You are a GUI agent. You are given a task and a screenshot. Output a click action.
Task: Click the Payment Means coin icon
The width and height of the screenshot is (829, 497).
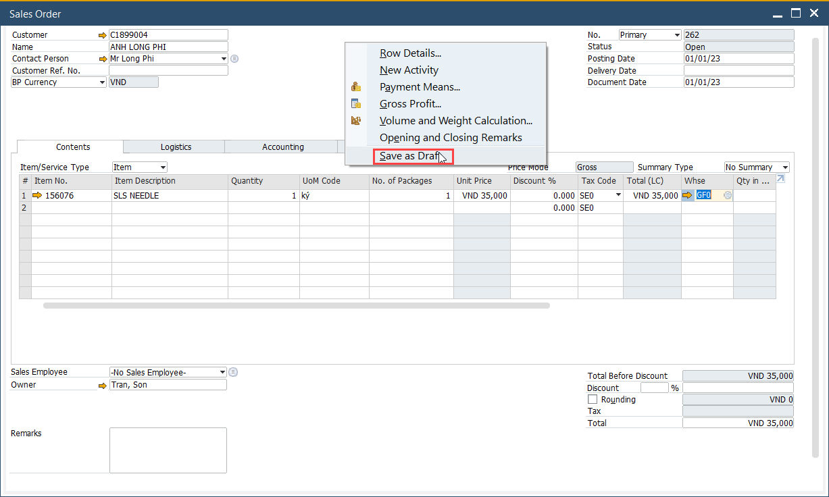coord(356,87)
